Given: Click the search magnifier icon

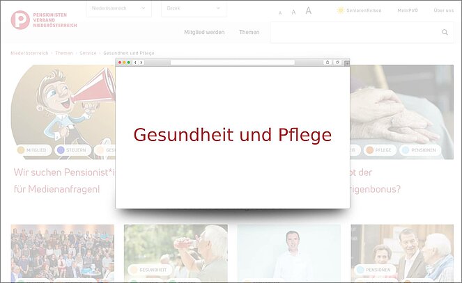Looking at the screenshot, I should (445, 32).
